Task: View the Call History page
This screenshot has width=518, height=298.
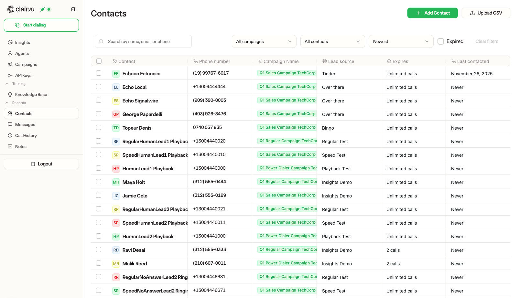Action: [x=26, y=135]
